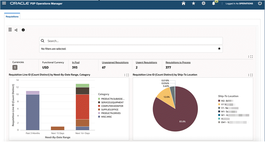
Task: Click Functional Currency USD value
Action: (x=46, y=67)
